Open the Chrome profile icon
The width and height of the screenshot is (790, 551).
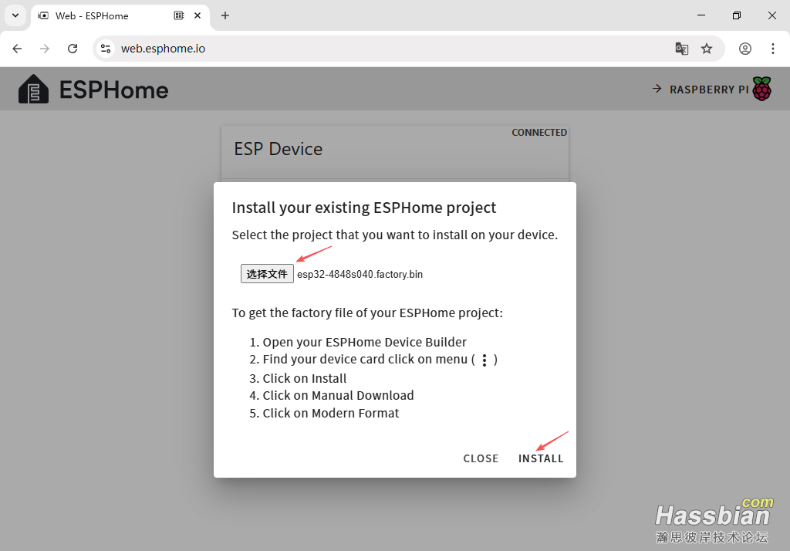(x=745, y=49)
